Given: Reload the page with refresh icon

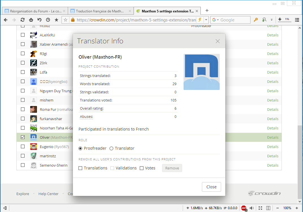Looking at the screenshot, I should (23, 20).
